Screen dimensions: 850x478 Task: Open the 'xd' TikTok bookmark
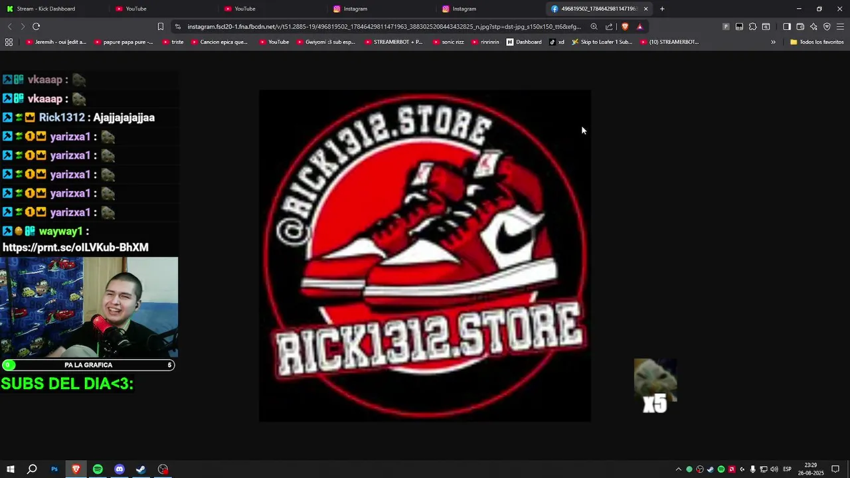(x=556, y=42)
